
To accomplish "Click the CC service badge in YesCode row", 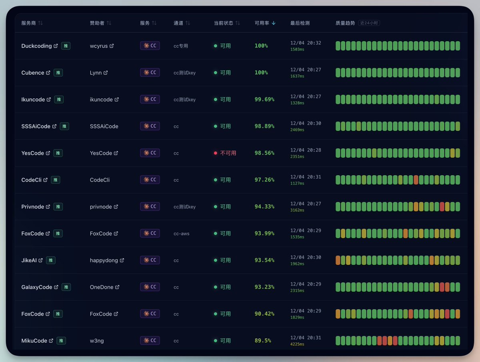I will click(150, 153).
